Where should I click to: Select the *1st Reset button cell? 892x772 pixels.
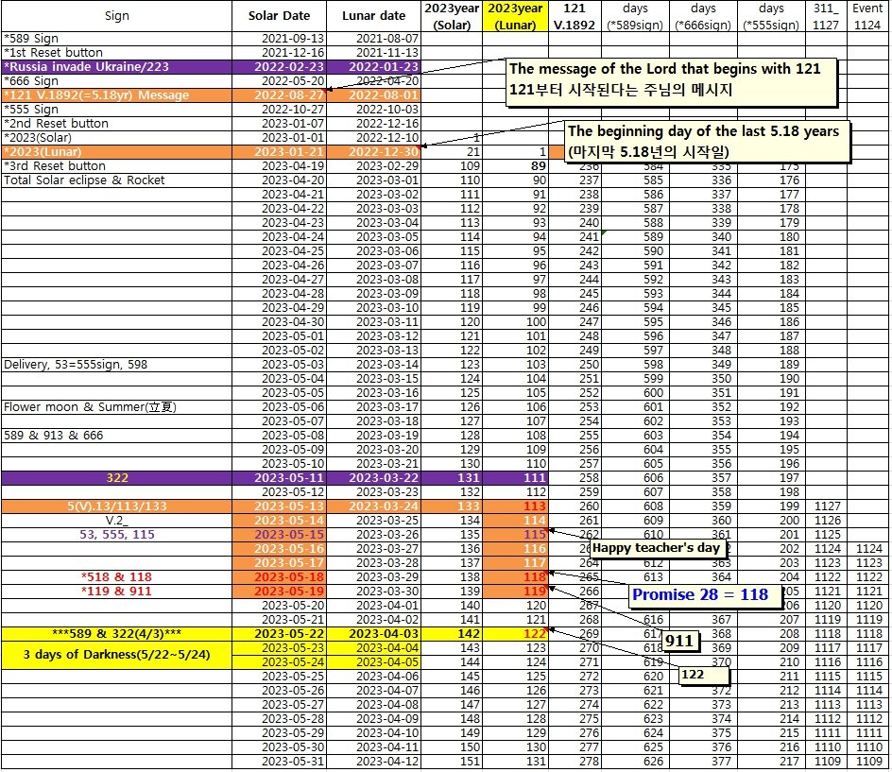116,52
